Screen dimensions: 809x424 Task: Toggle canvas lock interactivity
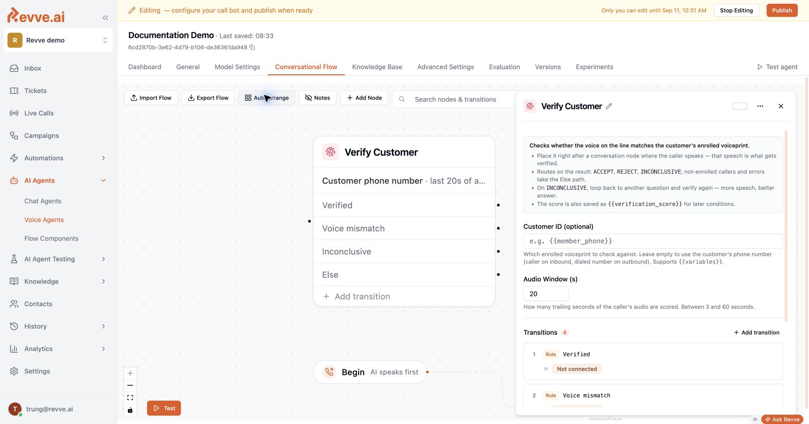[130, 410]
